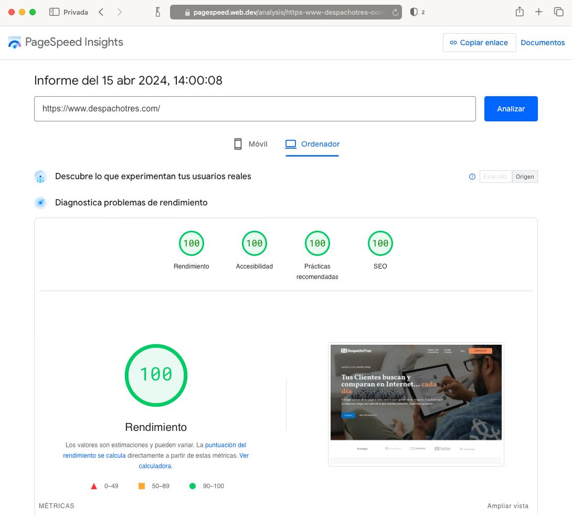
Task: Click the MÉTRICAS section label
Action: pos(57,506)
